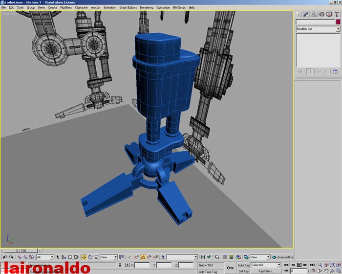This screenshot has height=274, width=342.
Task: Open the Motion command panel tab
Action: coord(321,14)
